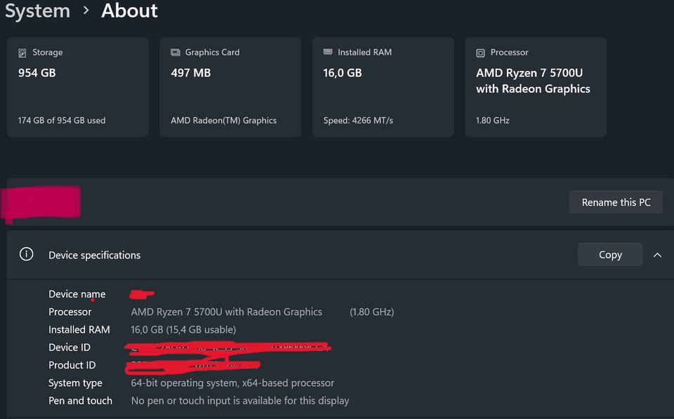Click the Pen and touch row label

click(x=80, y=401)
